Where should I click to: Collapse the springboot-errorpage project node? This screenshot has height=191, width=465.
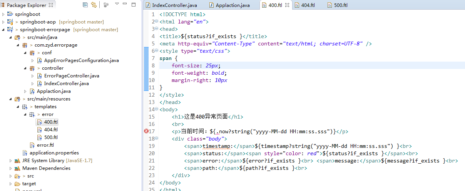click(x=3, y=30)
